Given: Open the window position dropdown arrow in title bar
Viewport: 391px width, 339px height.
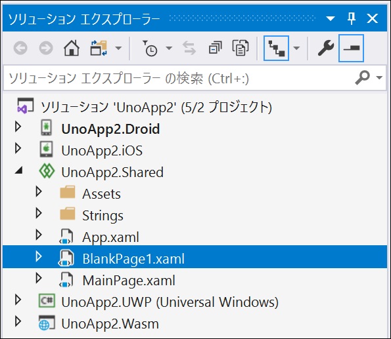Looking at the screenshot, I should (x=331, y=18).
